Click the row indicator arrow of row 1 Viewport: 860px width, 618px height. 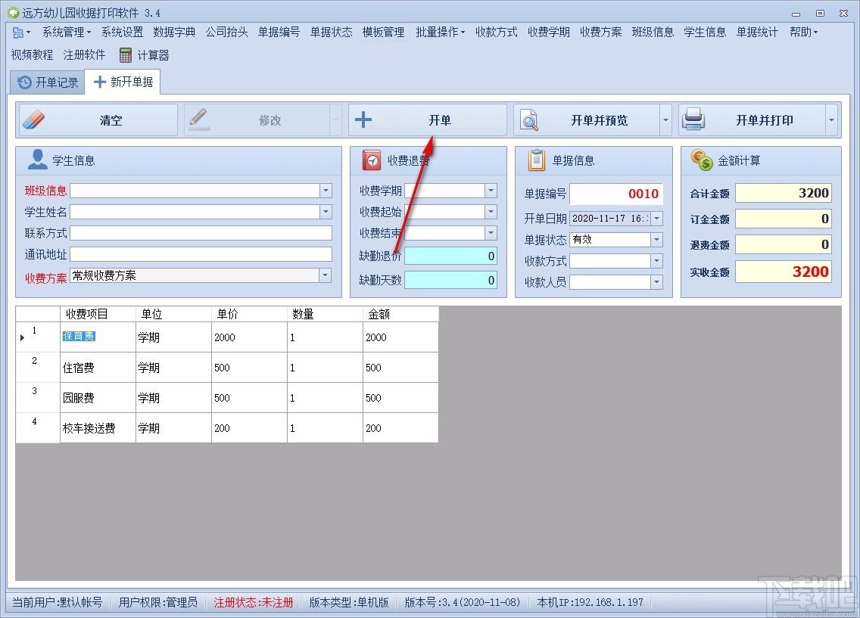[23, 337]
